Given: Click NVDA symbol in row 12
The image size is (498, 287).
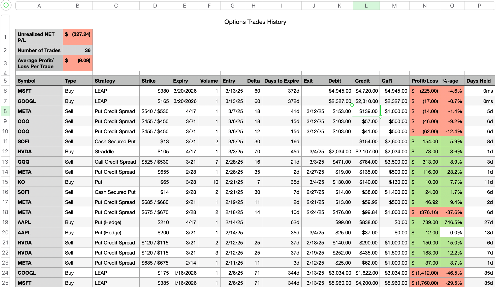Looking at the screenshot, I should click(39, 152).
